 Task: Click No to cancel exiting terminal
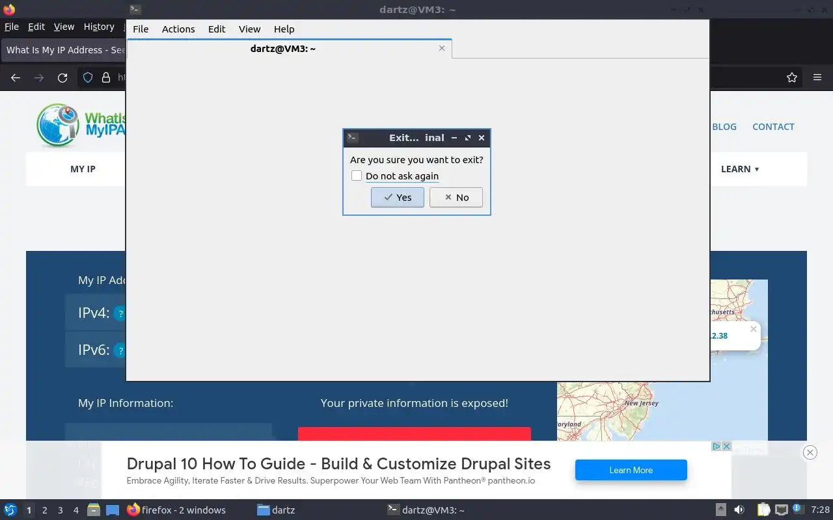456,198
